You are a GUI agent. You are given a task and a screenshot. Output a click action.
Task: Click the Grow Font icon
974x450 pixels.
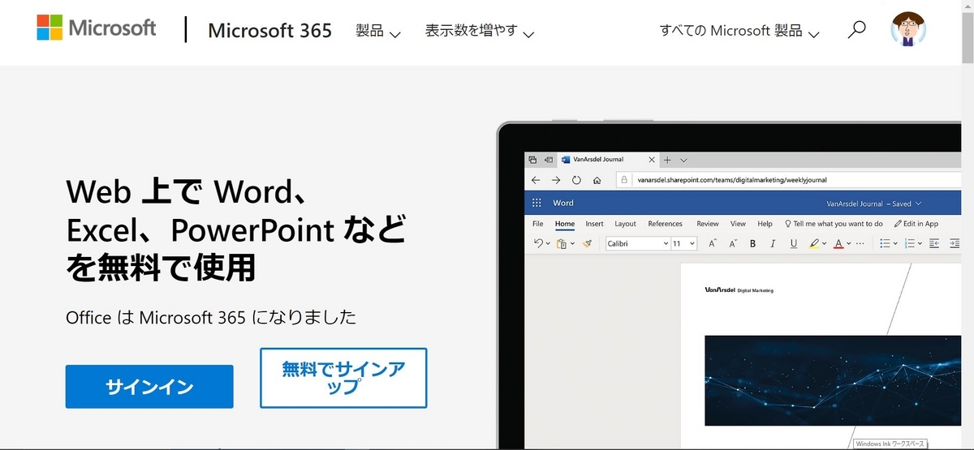pos(713,243)
